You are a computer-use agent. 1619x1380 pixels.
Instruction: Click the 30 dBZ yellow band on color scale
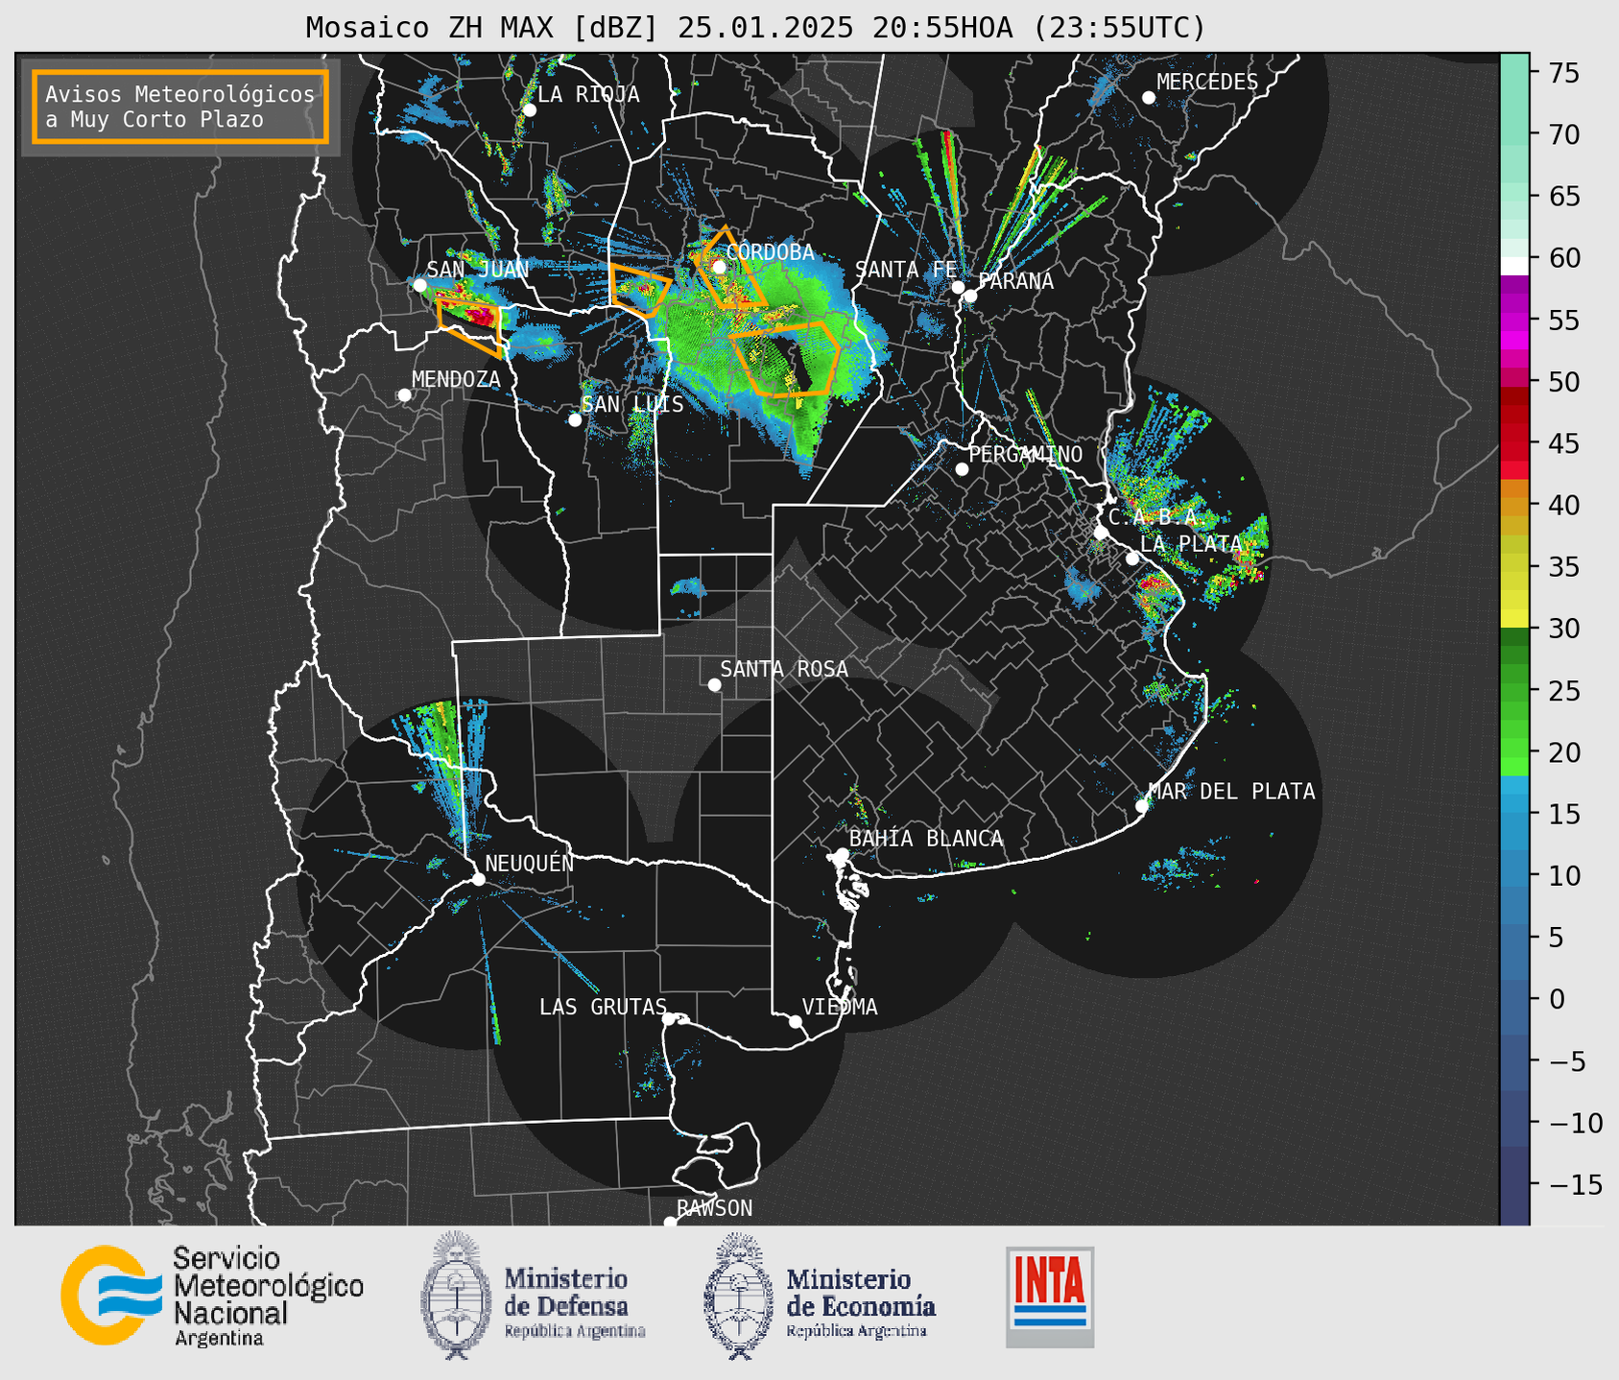[1513, 620]
